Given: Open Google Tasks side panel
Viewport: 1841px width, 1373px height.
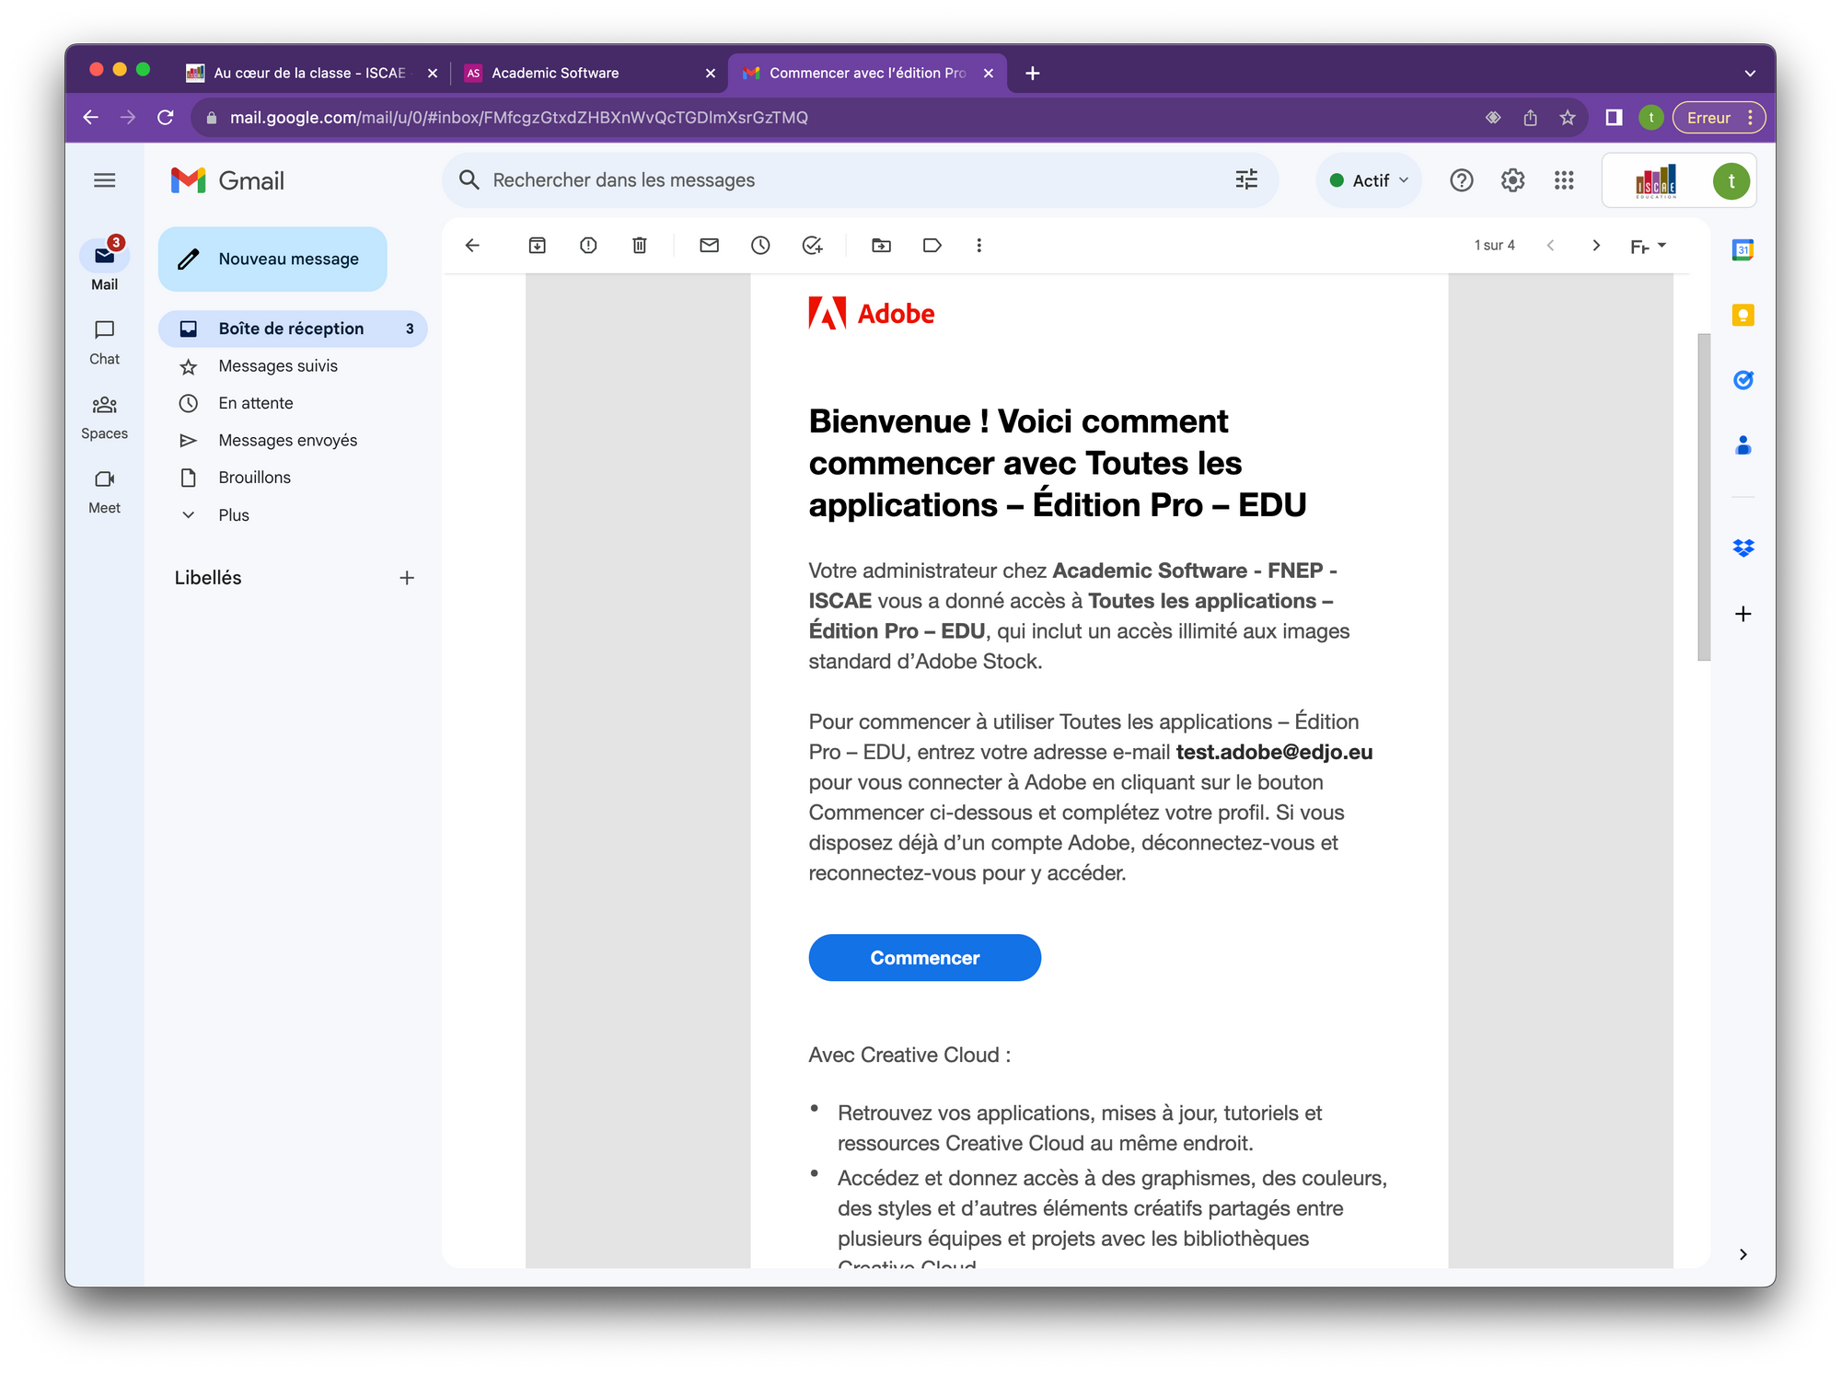Looking at the screenshot, I should (x=1743, y=380).
